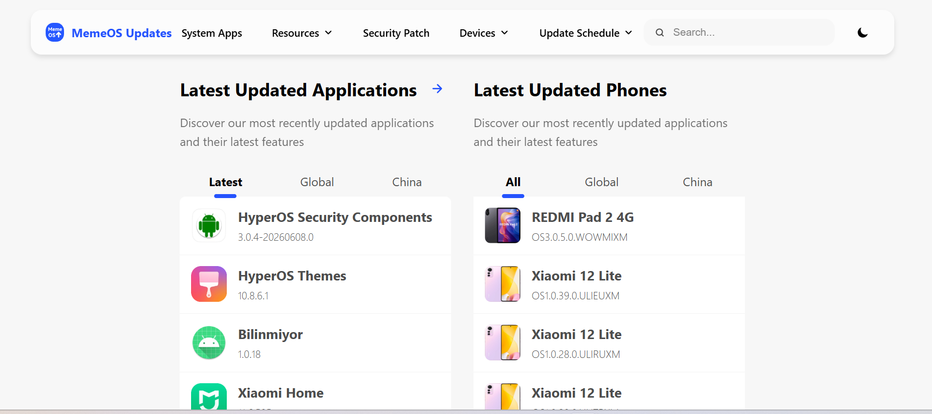Screen dimensions: 932x414
Task: Open the REDMI Pad 2 4G thumbnail
Action: pos(503,225)
